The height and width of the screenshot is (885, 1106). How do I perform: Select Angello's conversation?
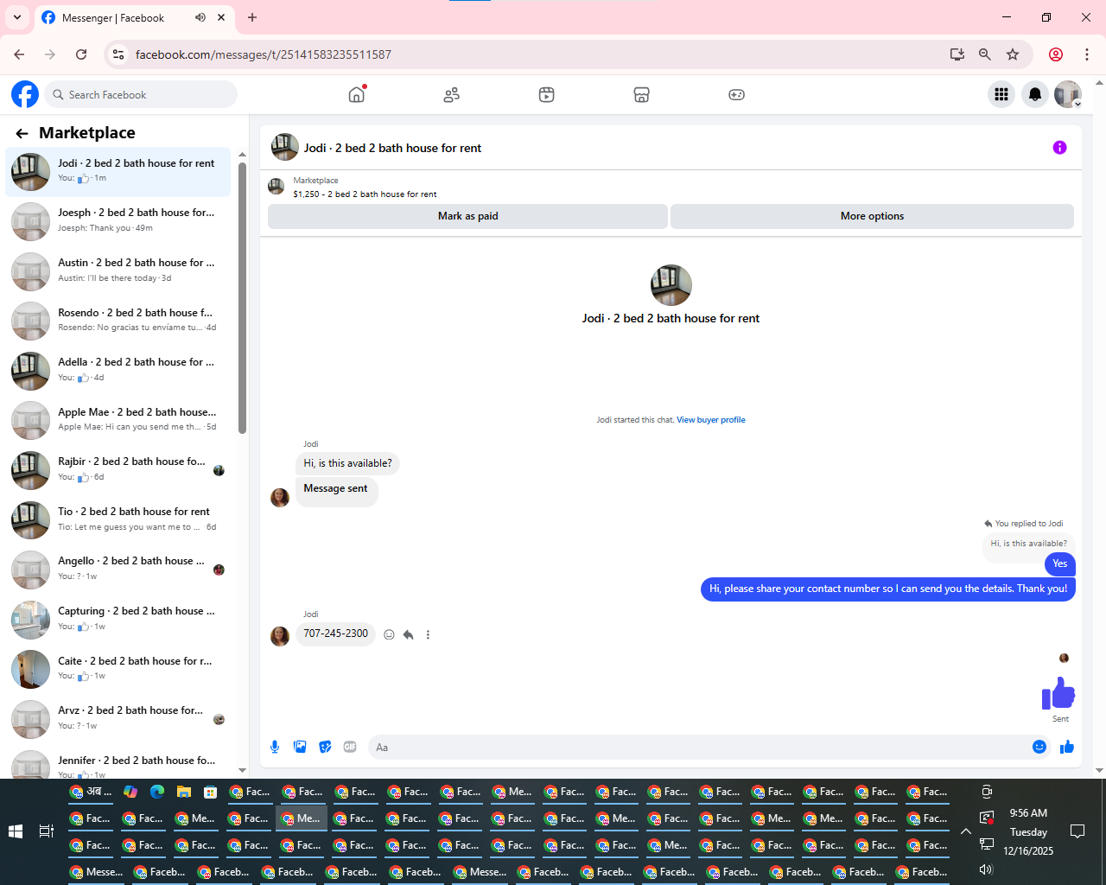point(118,570)
